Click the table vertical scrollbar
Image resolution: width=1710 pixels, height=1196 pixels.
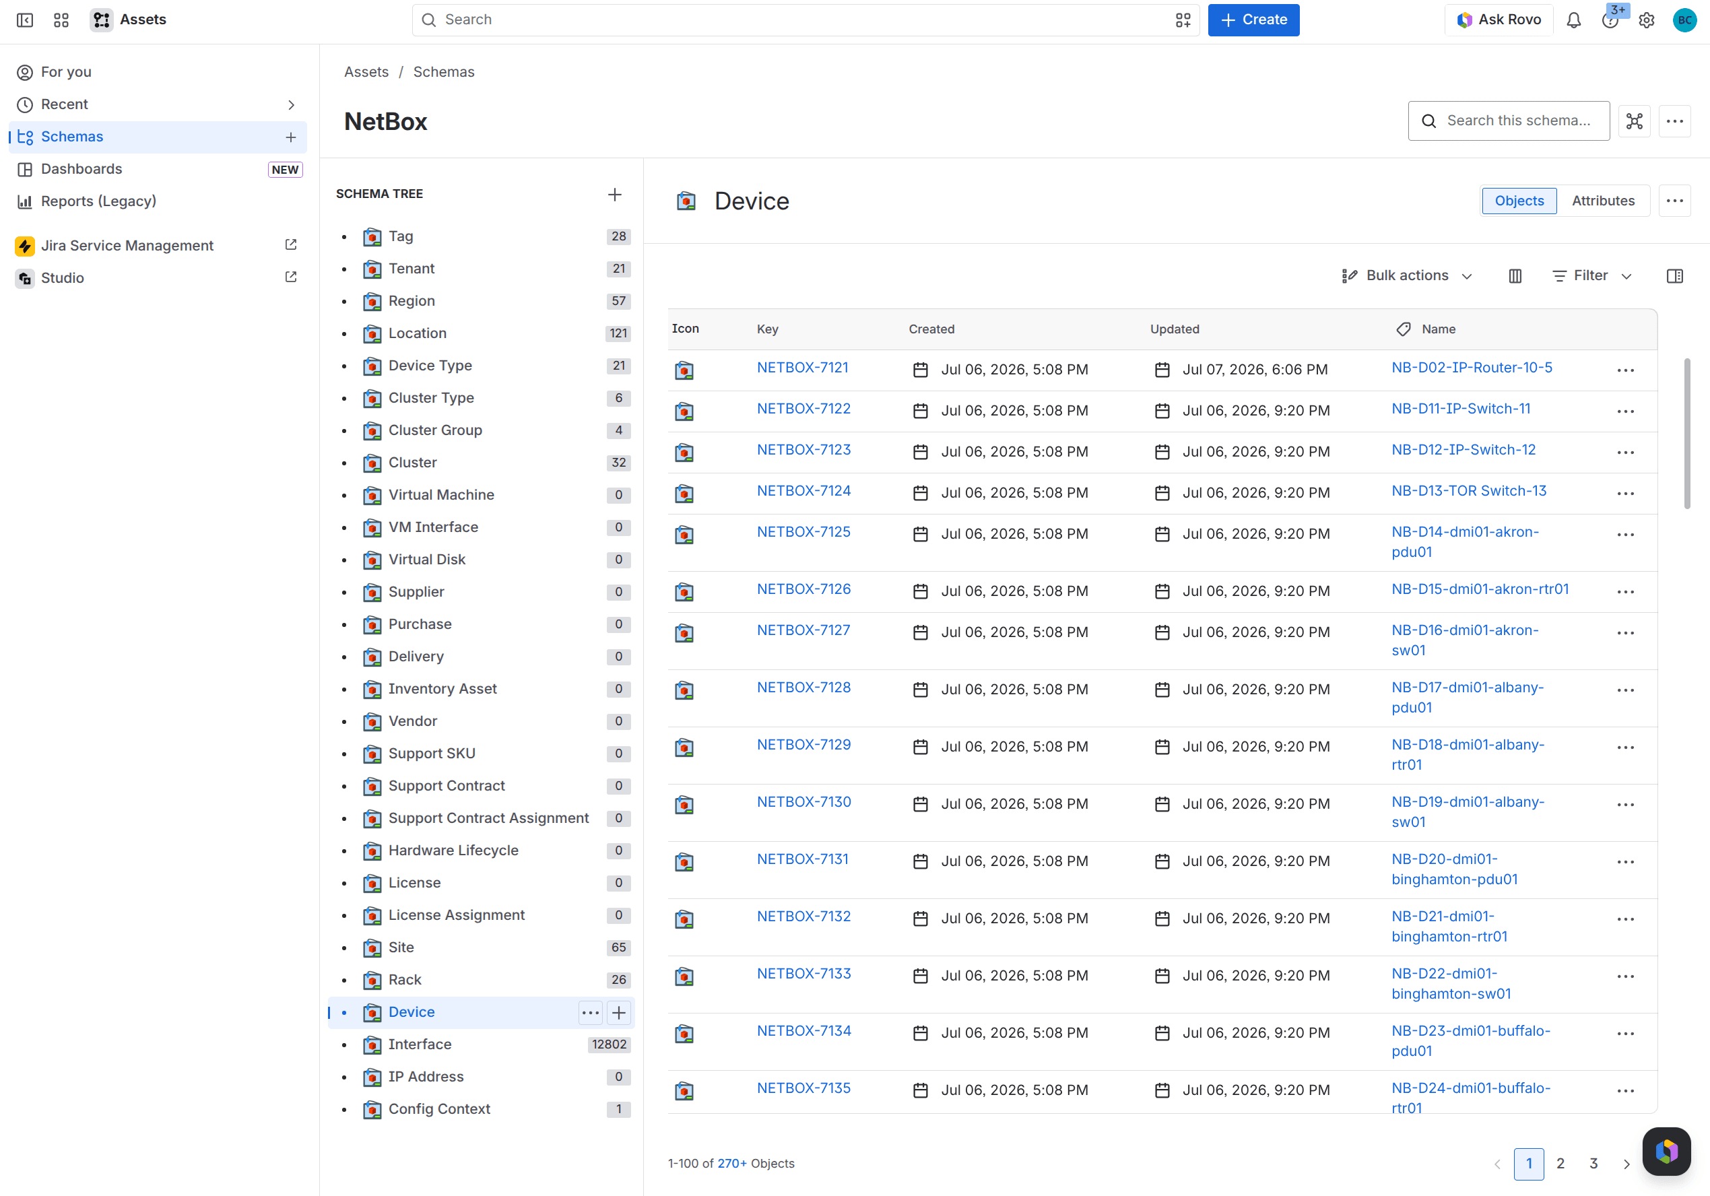[1686, 434]
